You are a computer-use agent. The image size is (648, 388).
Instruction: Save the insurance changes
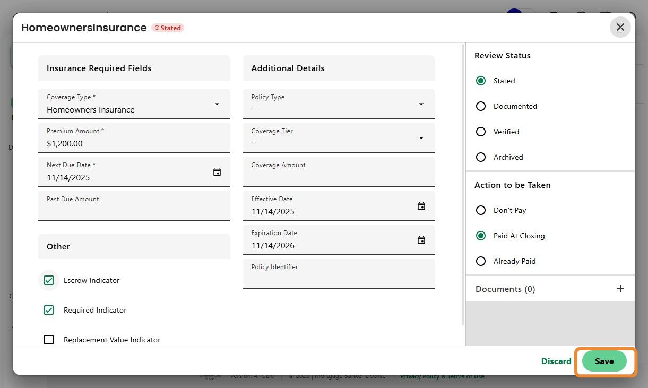tap(604, 361)
